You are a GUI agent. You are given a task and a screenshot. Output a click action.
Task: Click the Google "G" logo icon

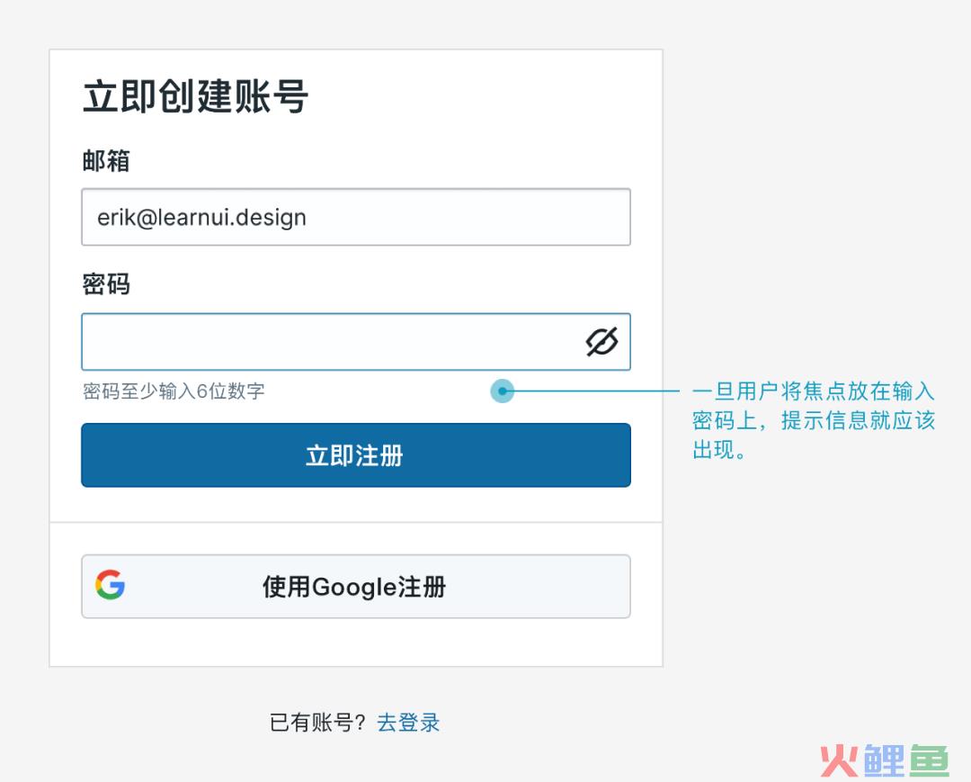point(111,586)
